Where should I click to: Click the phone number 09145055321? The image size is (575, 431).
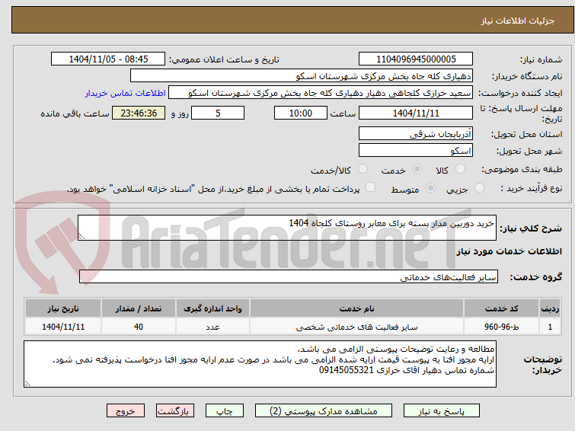[346, 370]
